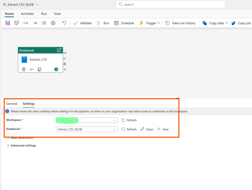The height and width of the screenshot is (190, 252).
Task: Open the Run ribbon tab
Action: 44,14
